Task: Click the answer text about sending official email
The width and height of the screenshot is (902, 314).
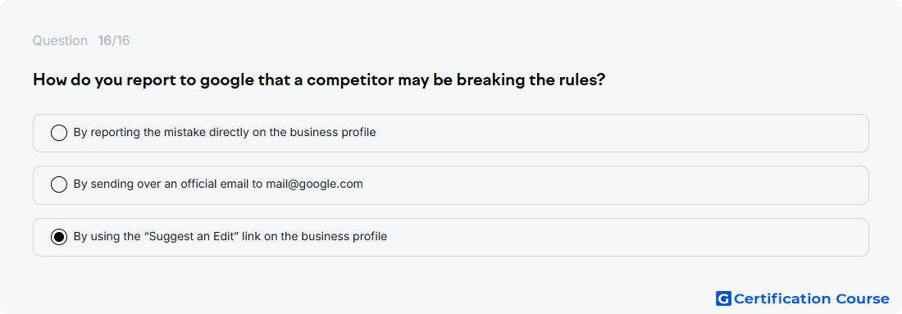Action: [x=218, y=184]
